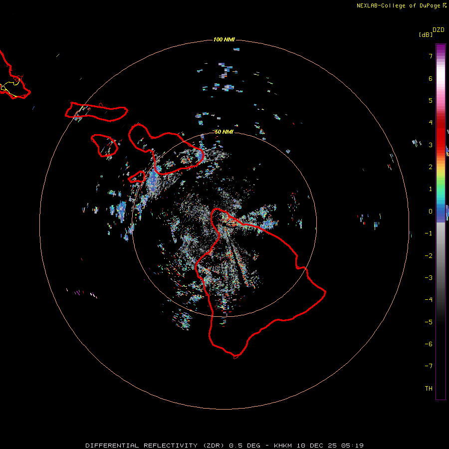This screenshot has width=449, height=449.
Task: Click the -7 value on the ZDR scale
Action: 429,366
